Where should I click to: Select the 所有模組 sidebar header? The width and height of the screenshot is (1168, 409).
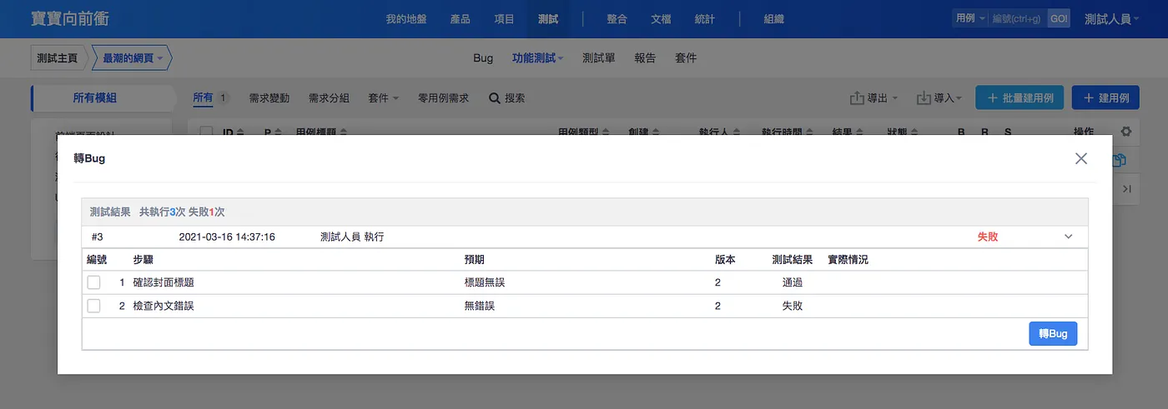tap(95, 98)
